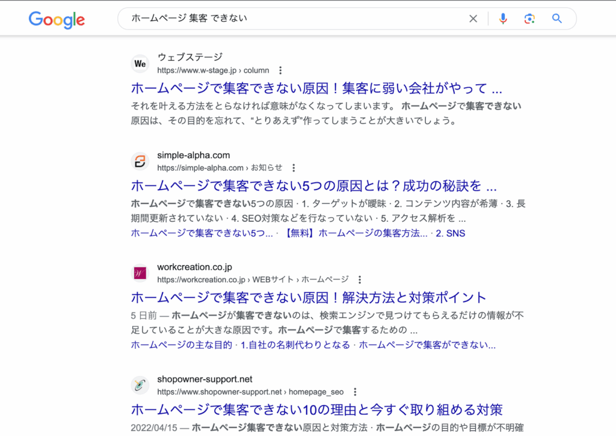Click the shopowner-support.net site name
Viewport: 616px width, 436px height.
coord(205,379)
